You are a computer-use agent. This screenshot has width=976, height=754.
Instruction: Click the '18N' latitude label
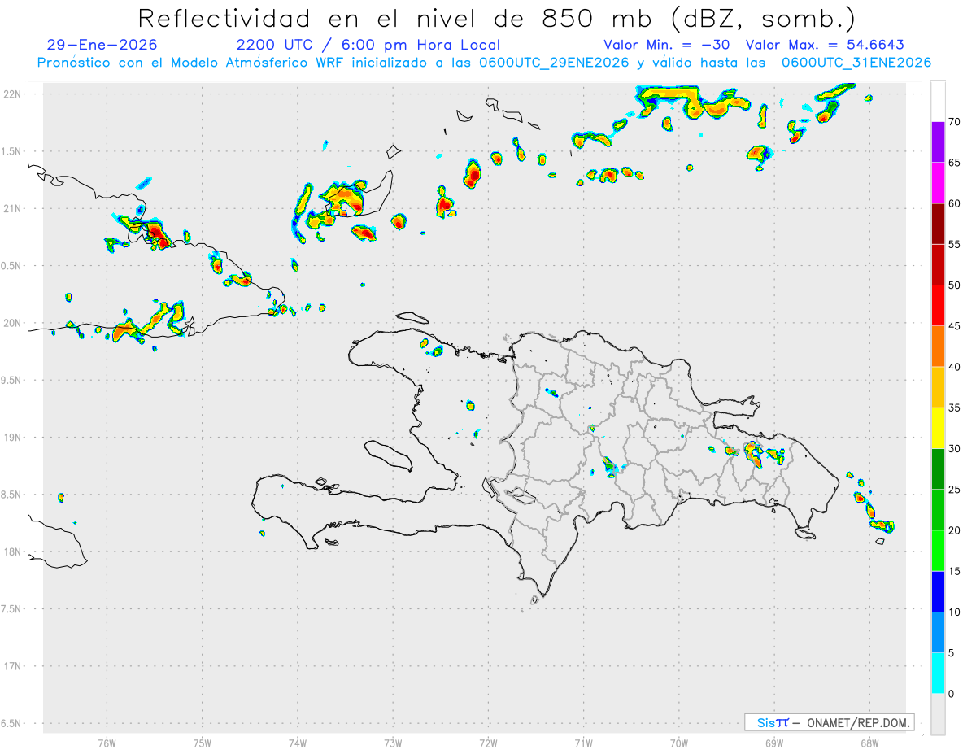pyautogui.click(x=14, y=552)
